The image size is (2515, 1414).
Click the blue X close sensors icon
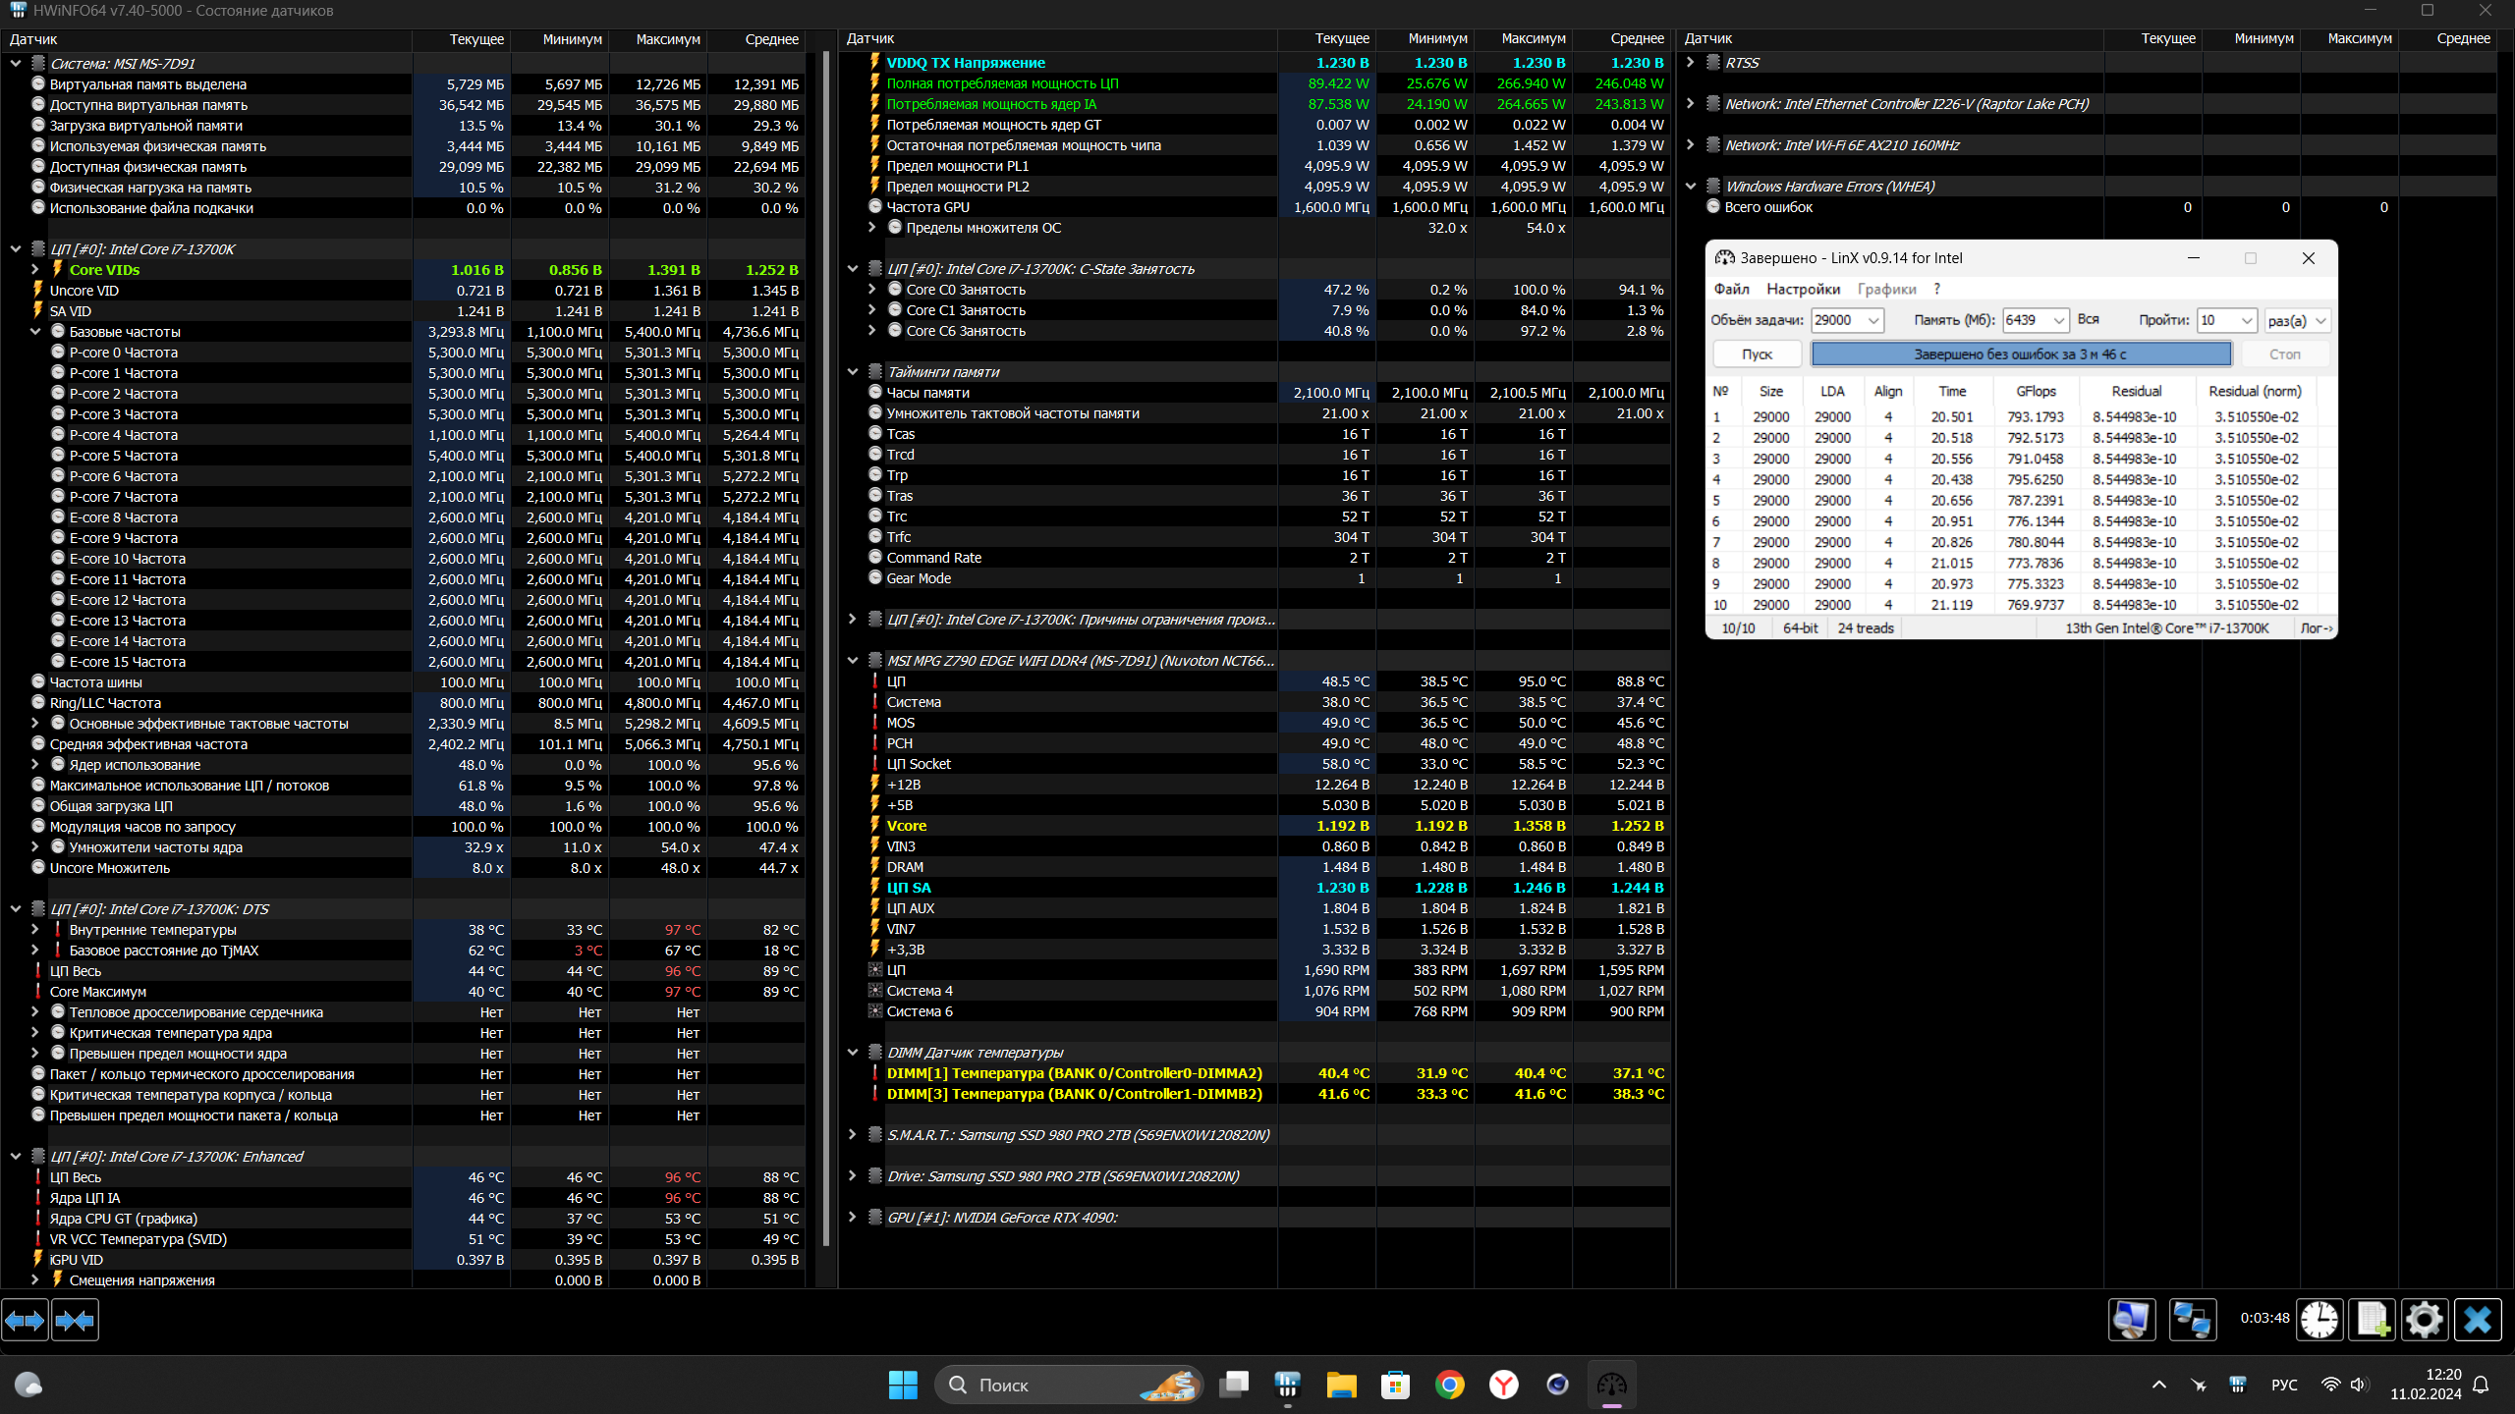coord(2477,1319)
